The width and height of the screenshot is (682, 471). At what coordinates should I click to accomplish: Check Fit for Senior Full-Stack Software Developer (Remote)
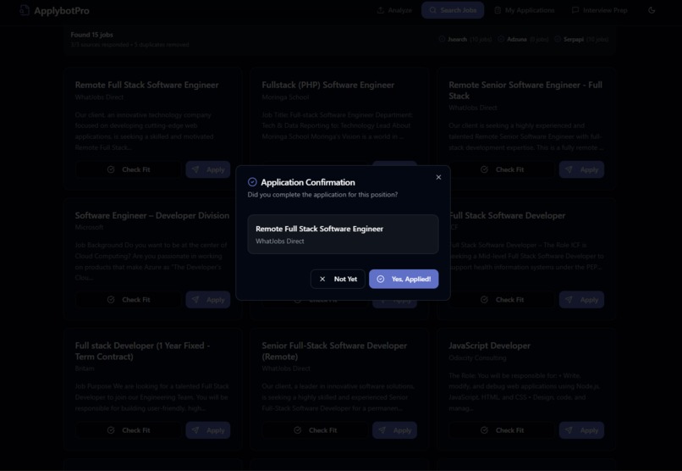(315, 430)
